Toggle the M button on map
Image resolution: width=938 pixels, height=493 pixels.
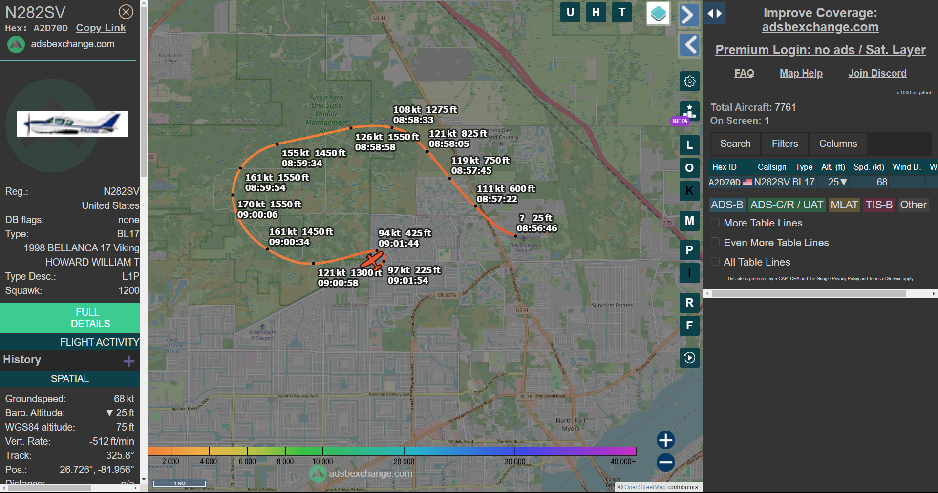[689, 221]
